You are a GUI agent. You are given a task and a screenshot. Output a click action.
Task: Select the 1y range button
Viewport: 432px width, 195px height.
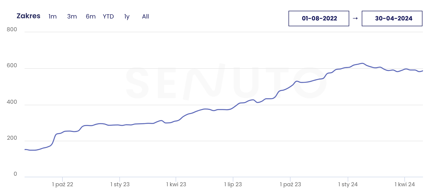pos(127,16)
